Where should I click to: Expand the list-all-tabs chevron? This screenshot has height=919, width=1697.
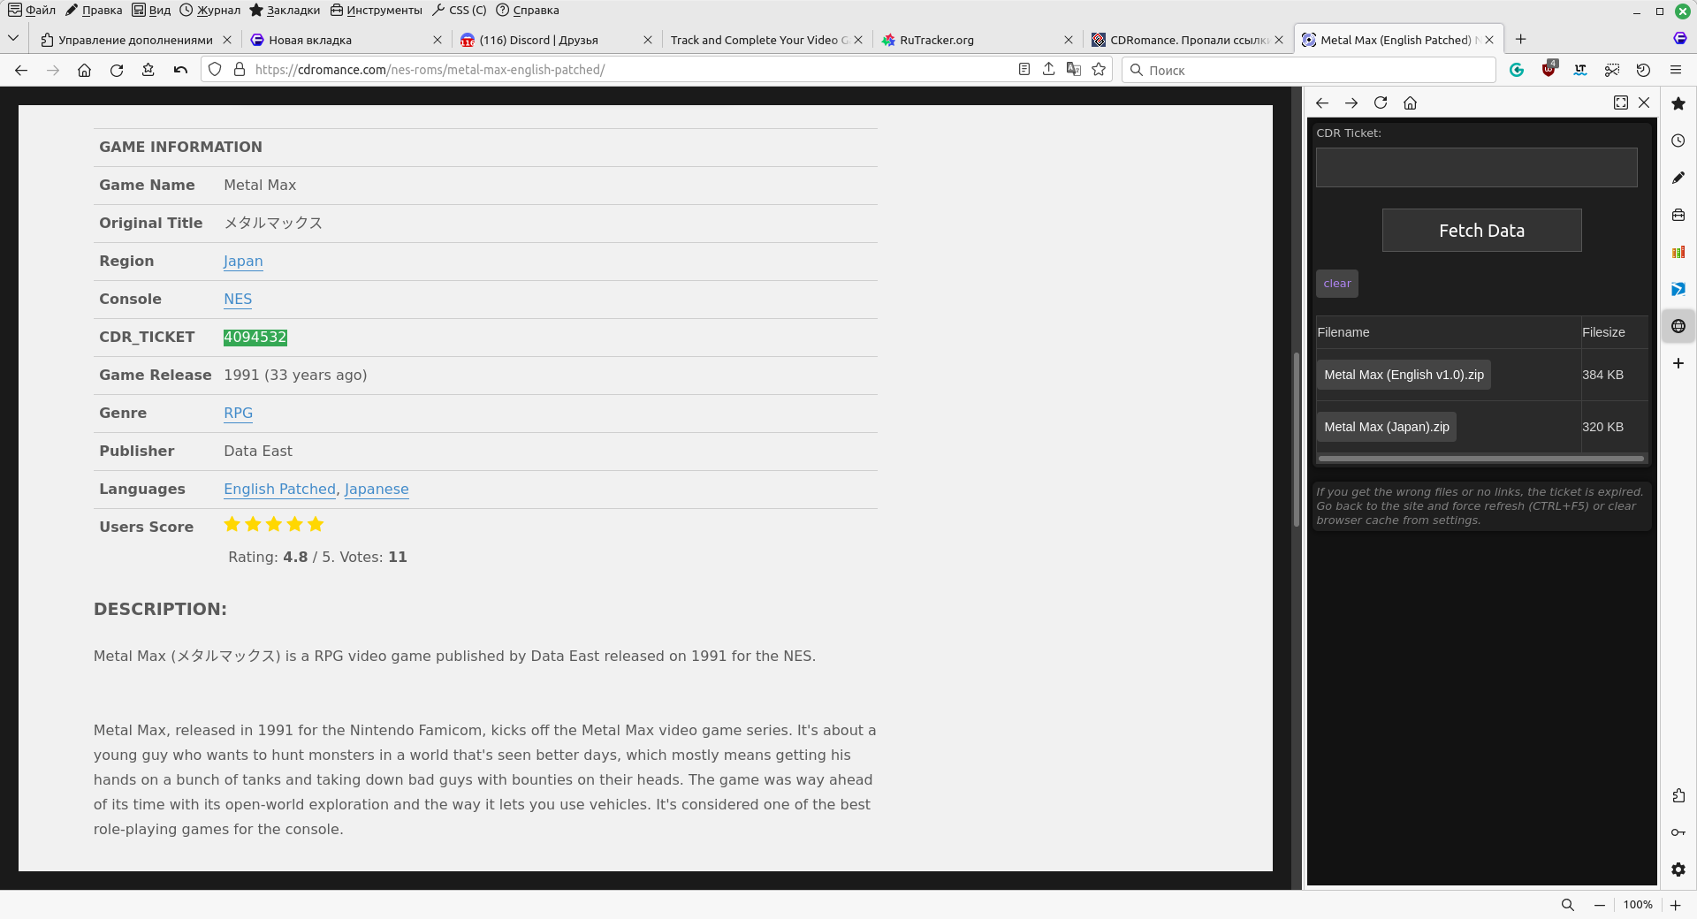(13, 39)
